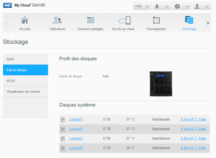216x158 pixels.
Task: Go to the Utilisateurs label
Action: tap(57, 29)
